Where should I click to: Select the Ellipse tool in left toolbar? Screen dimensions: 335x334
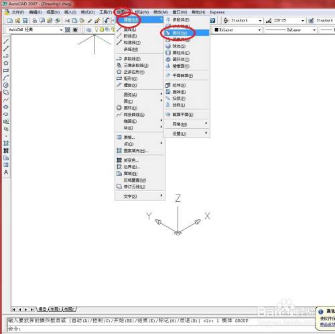coord(6,107)
